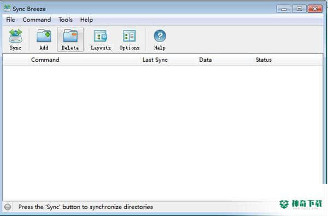Sort by the Last Sync column header

168,60
